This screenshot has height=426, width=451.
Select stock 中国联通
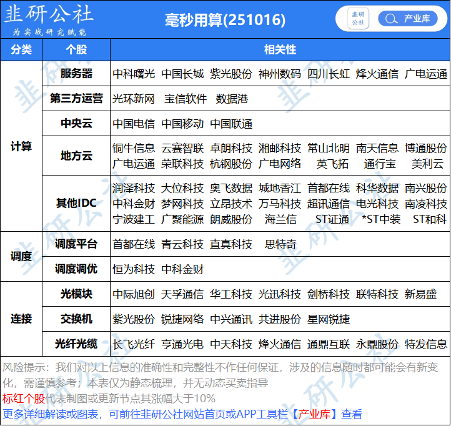[231, 124]
